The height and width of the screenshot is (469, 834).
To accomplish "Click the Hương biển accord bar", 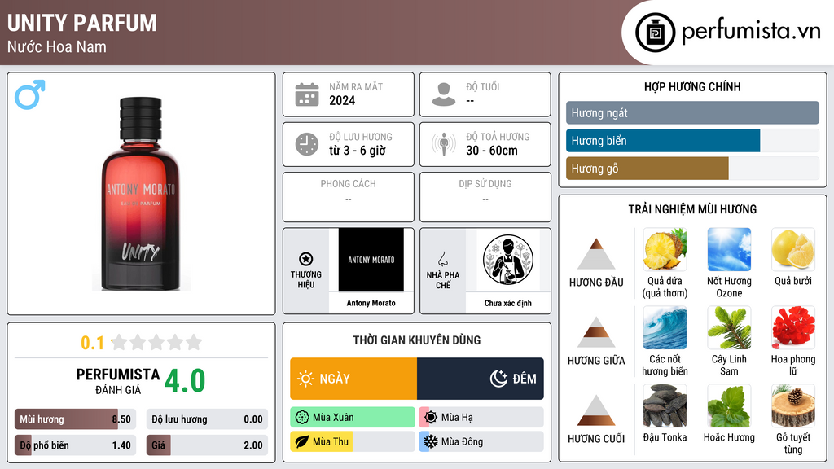I will [x=692, y=140].
